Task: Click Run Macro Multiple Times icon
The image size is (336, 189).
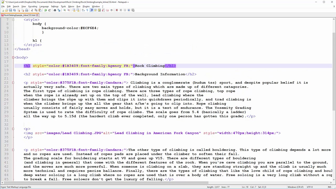Action: coord(129,10)
